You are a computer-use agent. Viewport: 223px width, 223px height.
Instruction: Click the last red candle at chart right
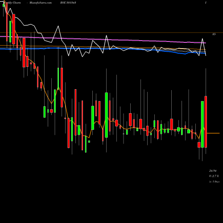pos(206,122)
